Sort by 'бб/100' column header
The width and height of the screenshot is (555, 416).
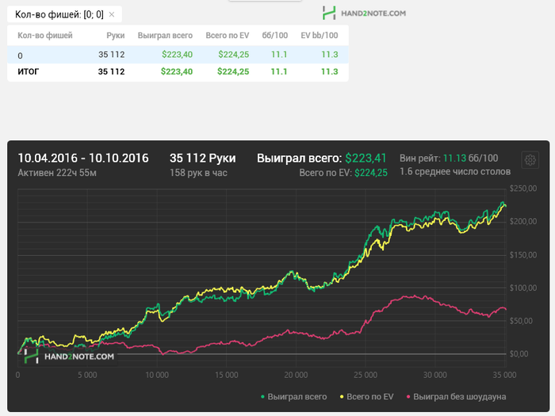coord(274,36)
